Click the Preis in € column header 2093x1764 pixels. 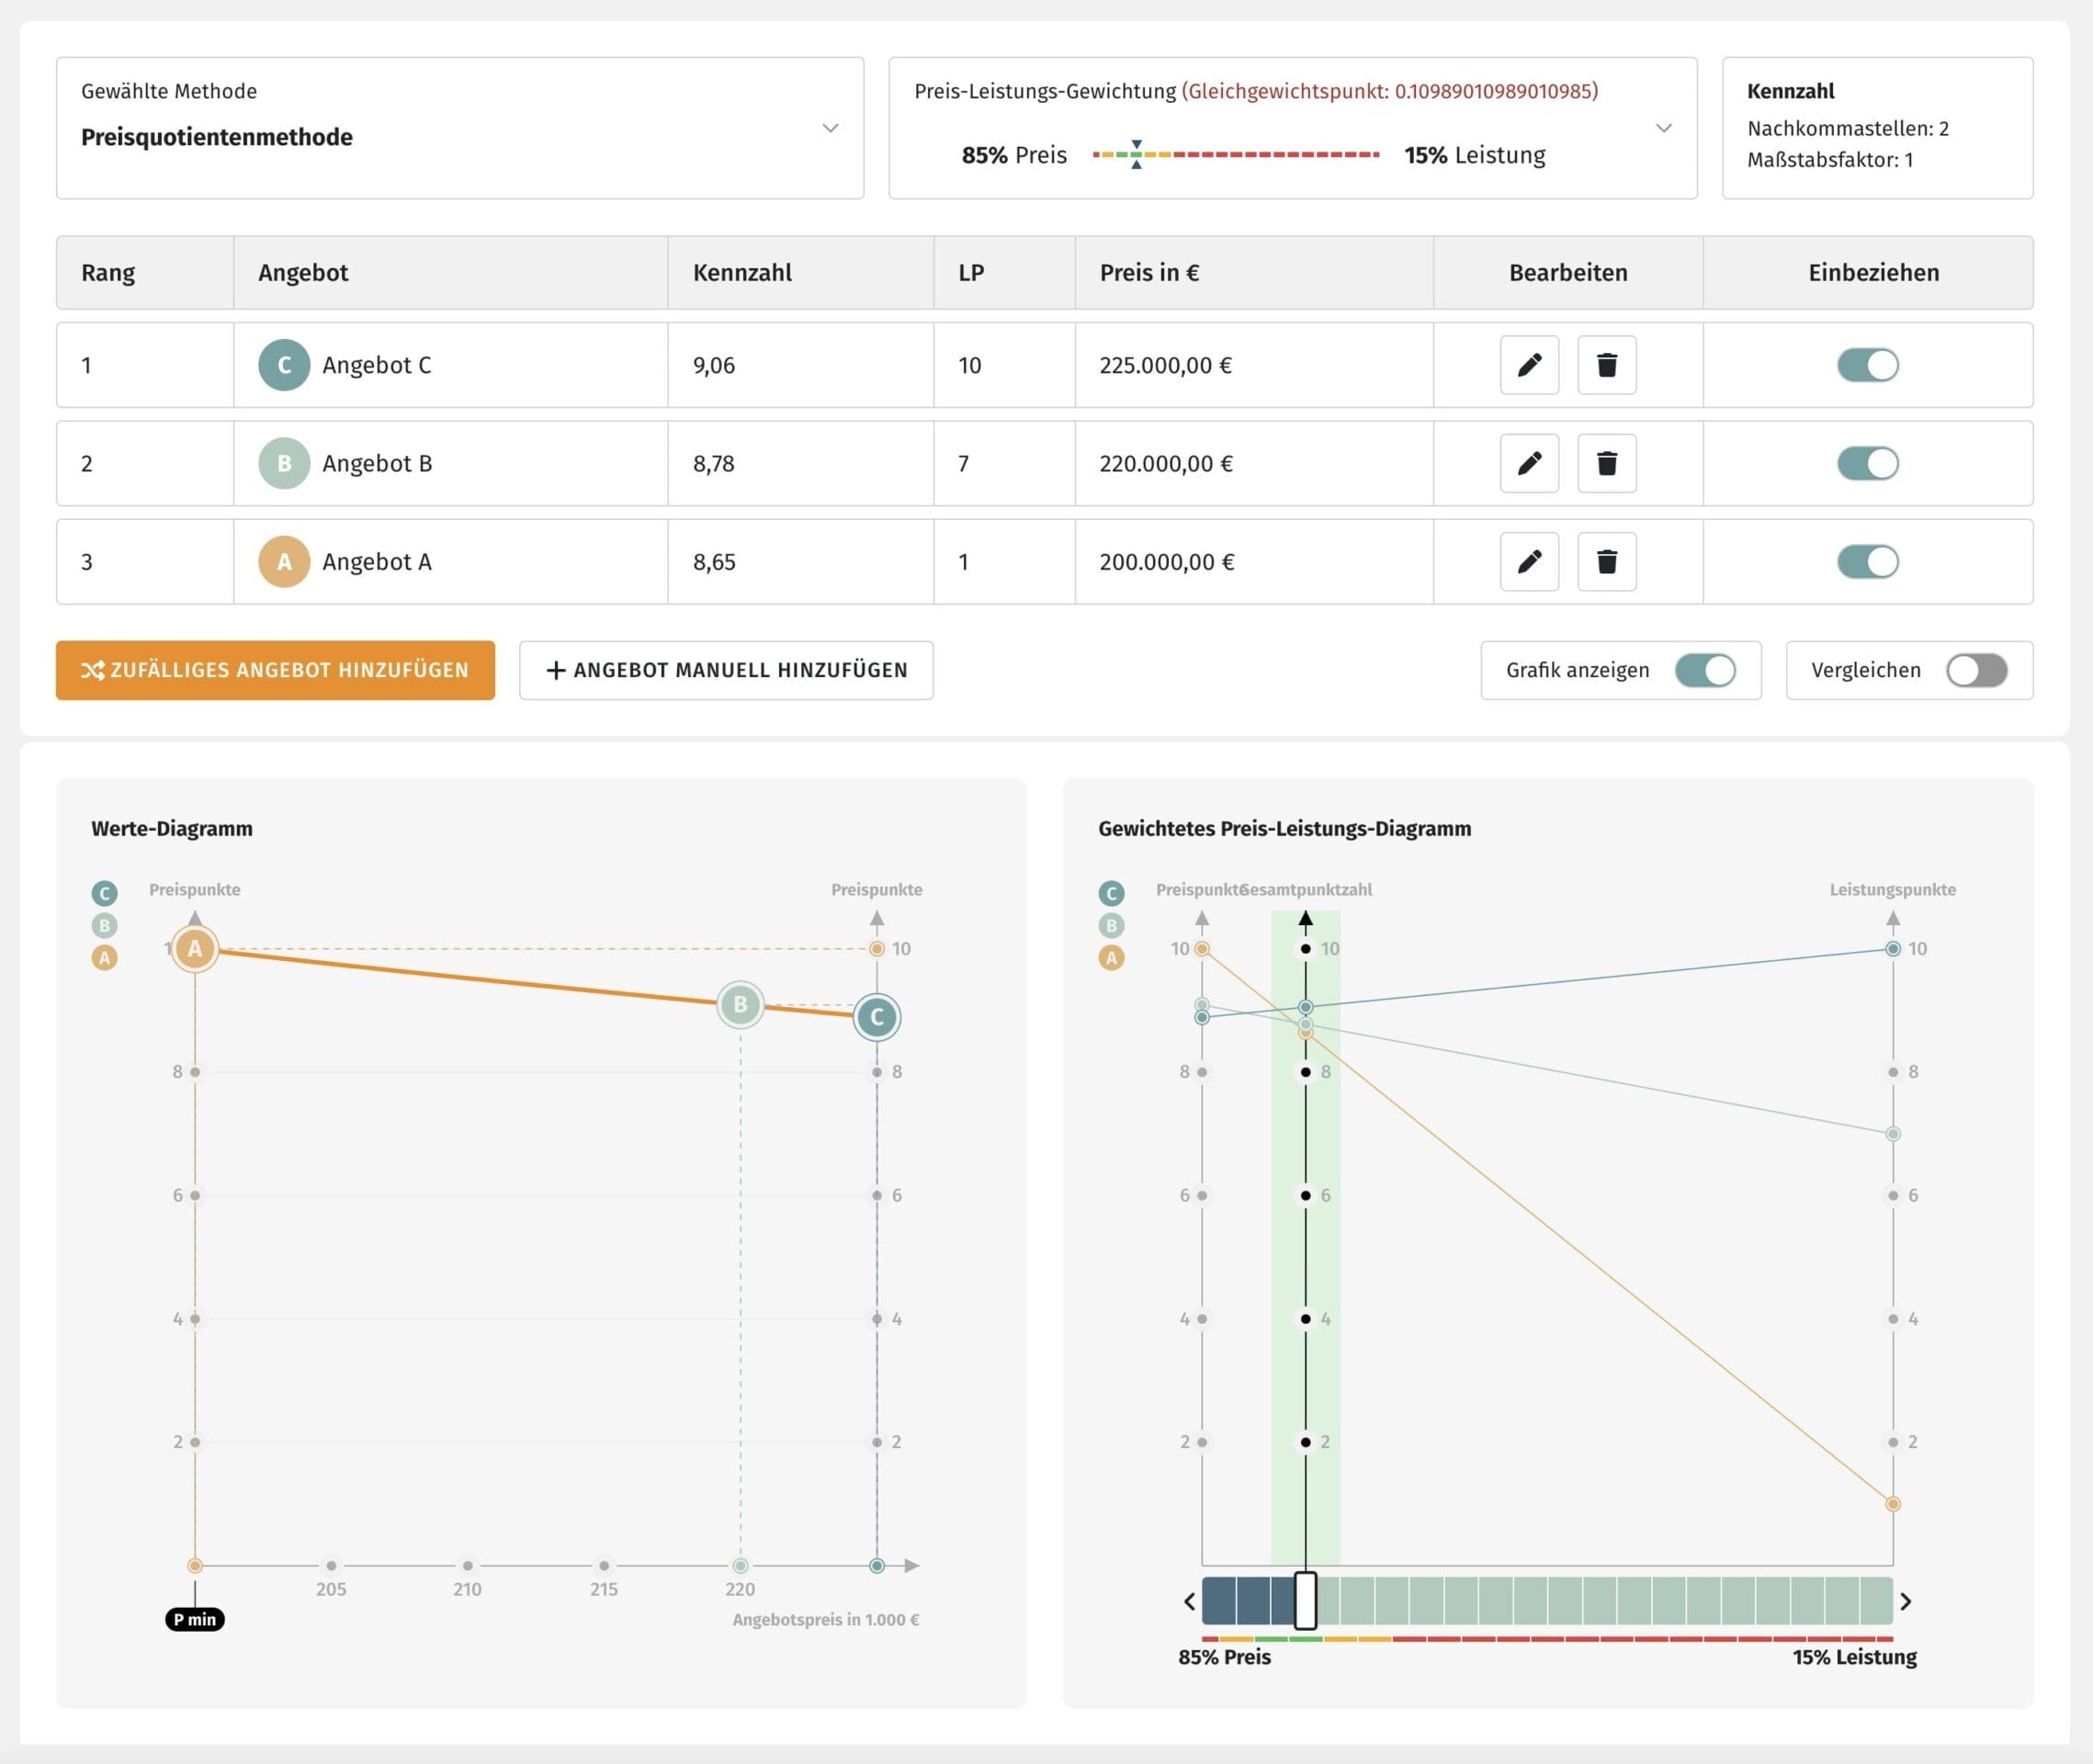click(x=1149, y=273)
